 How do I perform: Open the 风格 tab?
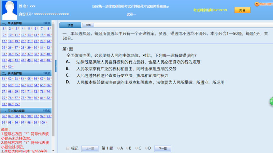[88, 25]
